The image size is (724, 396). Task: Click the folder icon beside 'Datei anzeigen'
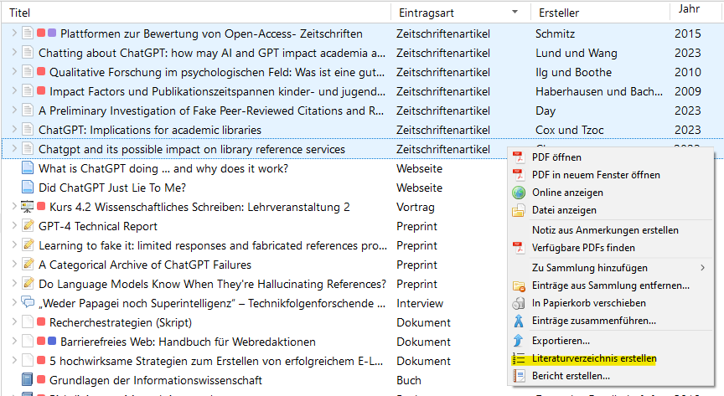[519, 210]
